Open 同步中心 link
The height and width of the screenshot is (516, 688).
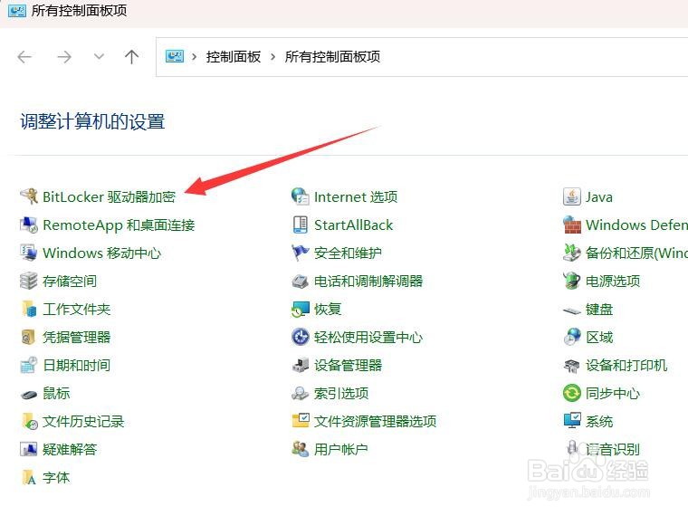pyautogui.click(x=613, y=394)
